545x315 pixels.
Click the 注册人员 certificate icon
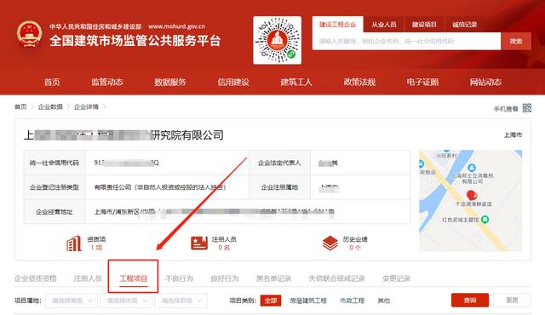click(x=199, y=243)
